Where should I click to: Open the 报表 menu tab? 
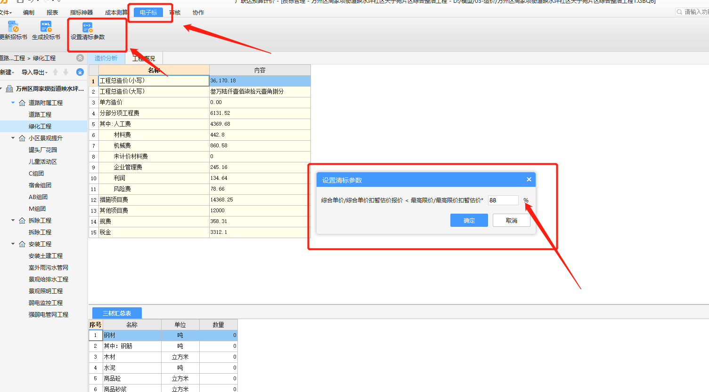52,12
